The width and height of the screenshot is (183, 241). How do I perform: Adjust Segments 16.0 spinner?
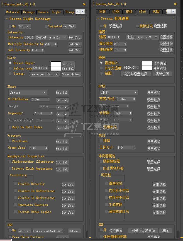52,113
